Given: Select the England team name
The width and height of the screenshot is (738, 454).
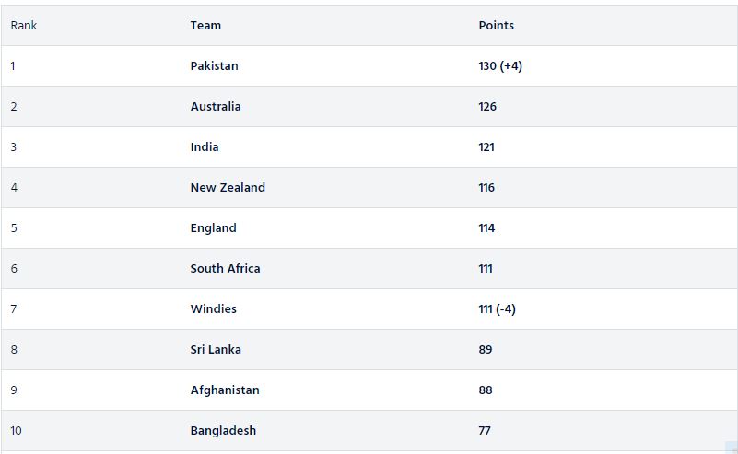Looking at the screenshot, I should [x=214, y=228].
